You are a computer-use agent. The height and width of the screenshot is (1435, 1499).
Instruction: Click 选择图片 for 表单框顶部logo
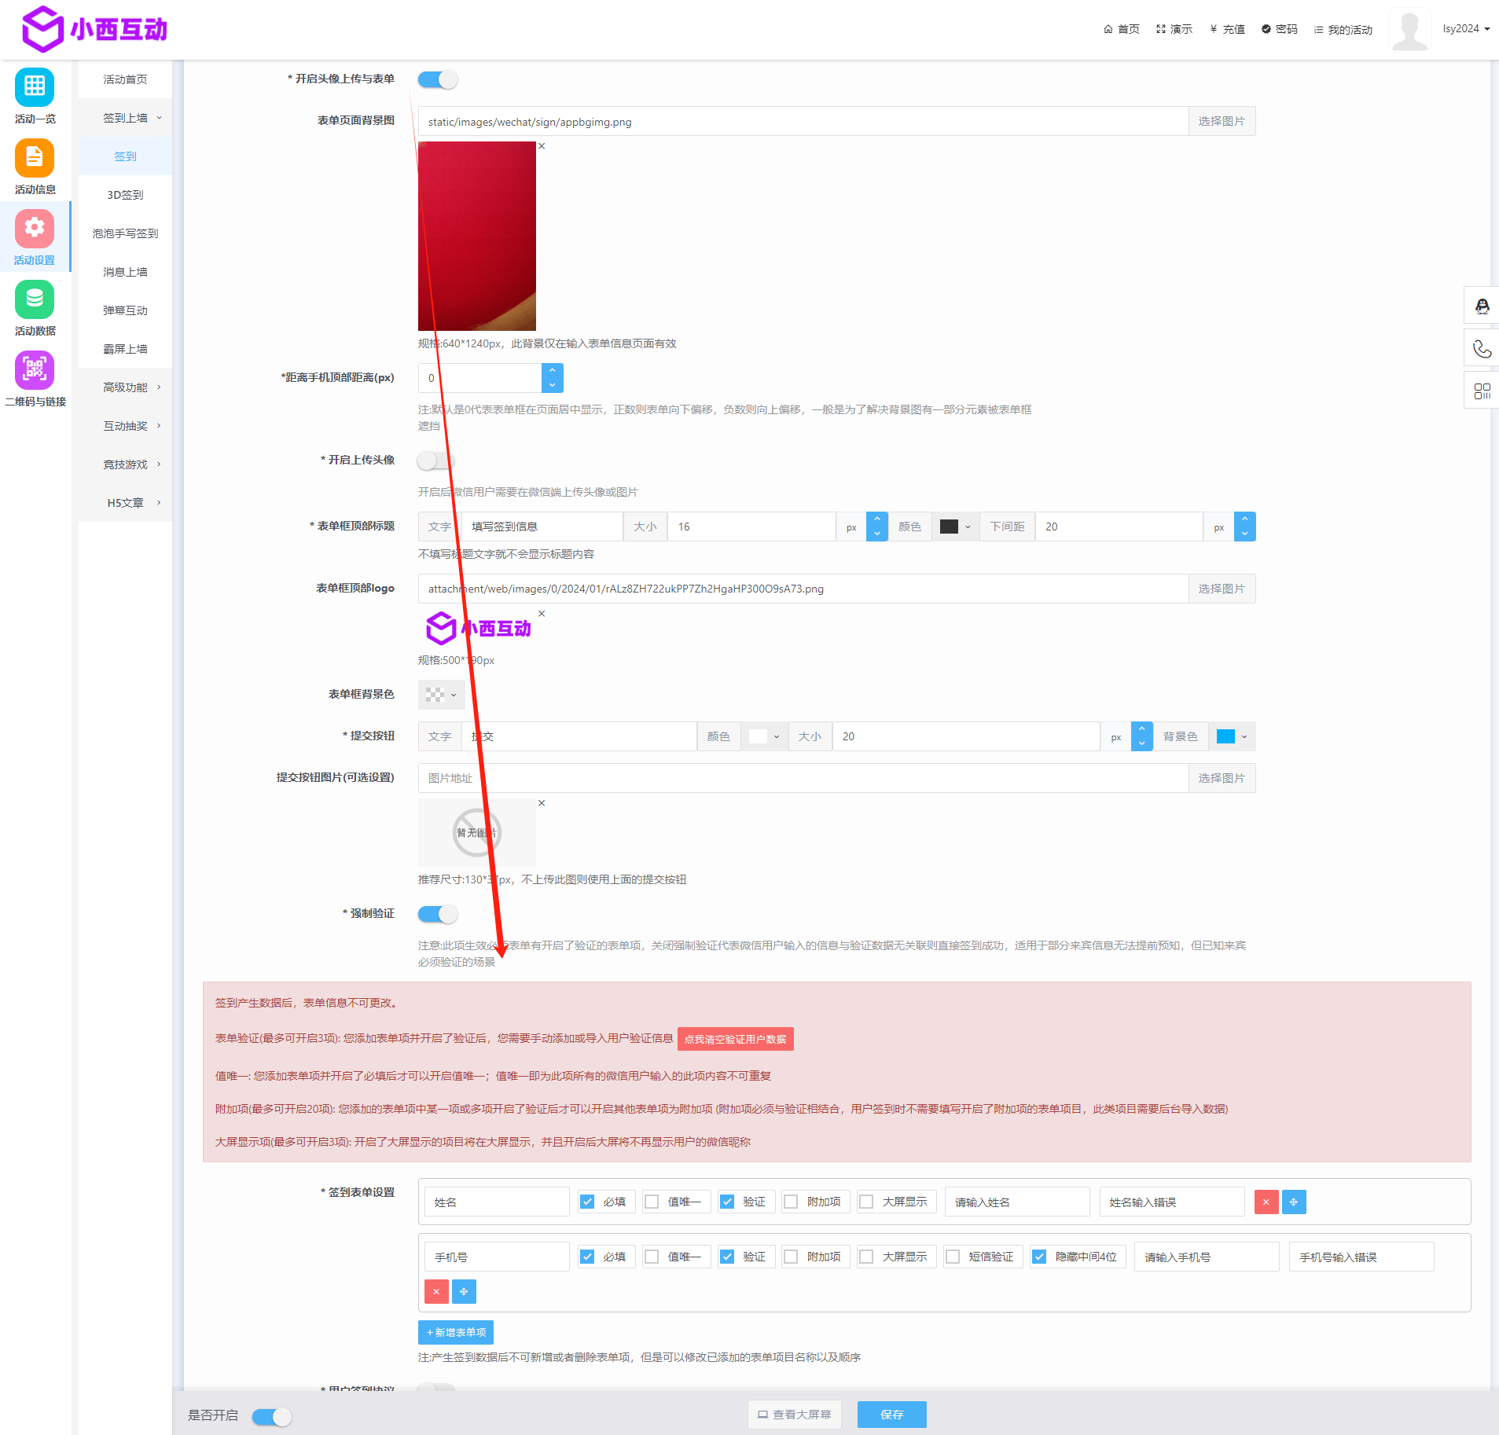pos(1222,589)
